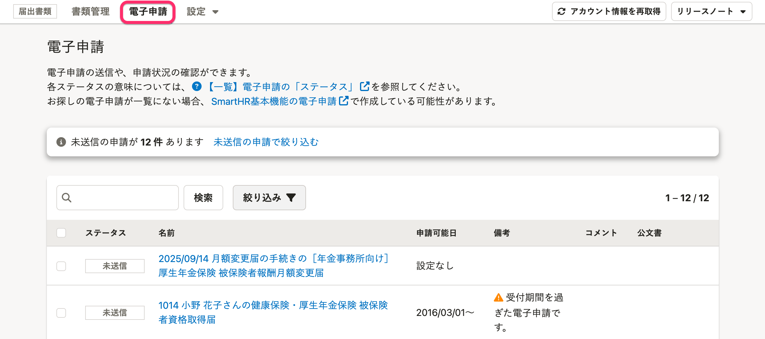
Task: Click the blue question mark help icon
Action: coord(197,87)
